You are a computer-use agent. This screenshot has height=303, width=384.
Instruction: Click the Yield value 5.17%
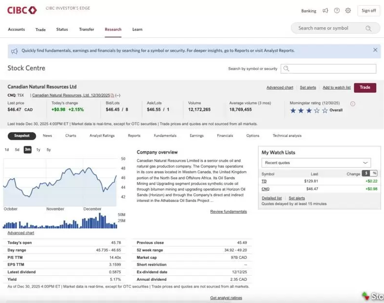(x=115, y=280)
